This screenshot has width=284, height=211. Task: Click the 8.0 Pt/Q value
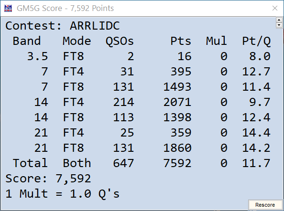[260, 56]
